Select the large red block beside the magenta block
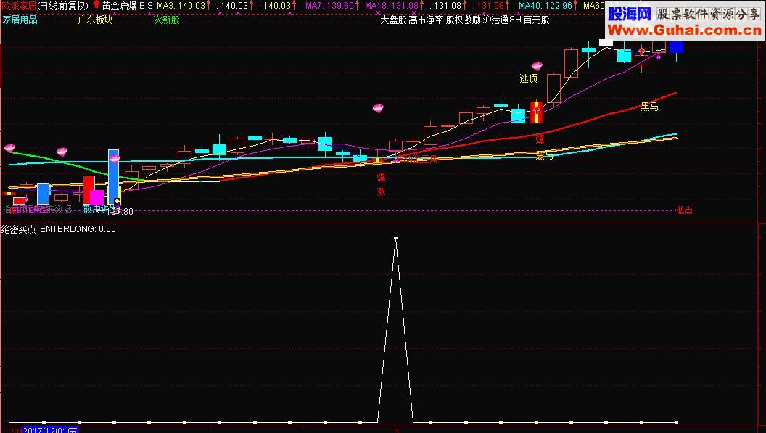Screen dimensions: 766x433 [x=88, y=189]
